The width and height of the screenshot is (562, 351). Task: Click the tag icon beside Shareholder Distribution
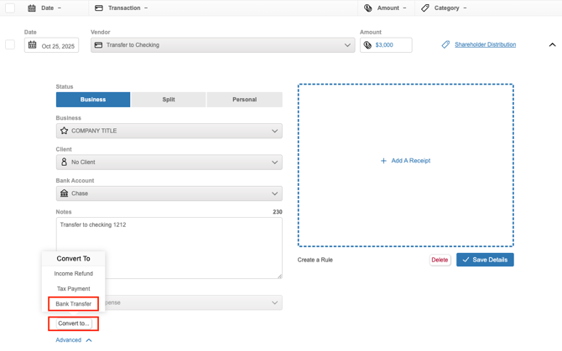click(x=445, y=44)
